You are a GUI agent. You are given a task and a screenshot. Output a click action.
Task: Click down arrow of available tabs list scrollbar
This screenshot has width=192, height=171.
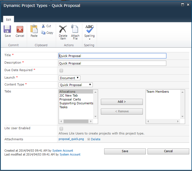[x=95, y=116]
